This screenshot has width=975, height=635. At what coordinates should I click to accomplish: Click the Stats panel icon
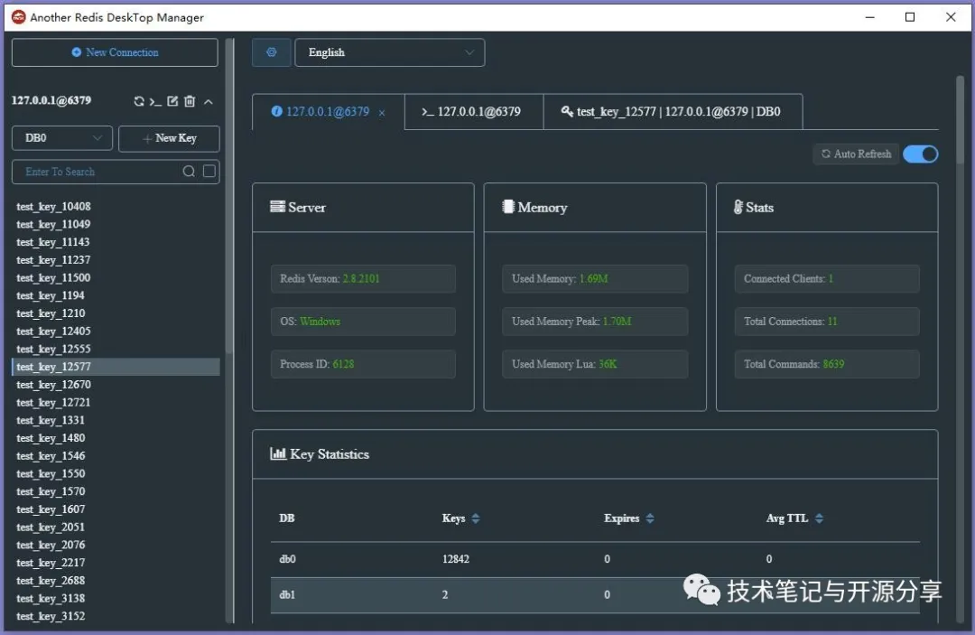738,207
